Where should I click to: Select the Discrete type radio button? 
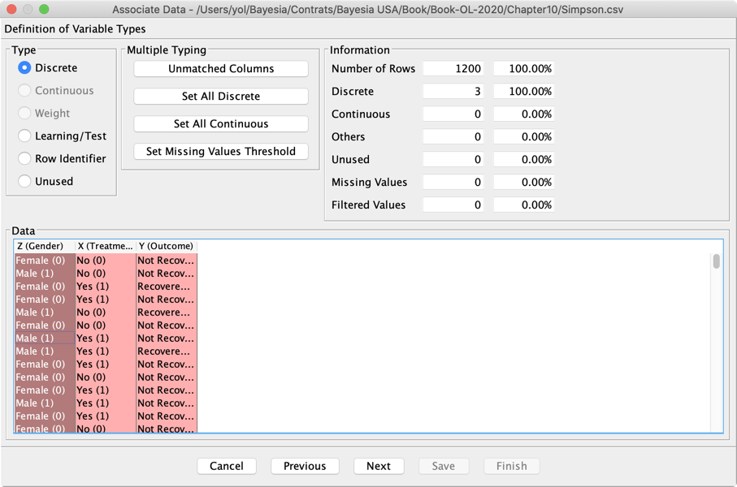(24, 68)
